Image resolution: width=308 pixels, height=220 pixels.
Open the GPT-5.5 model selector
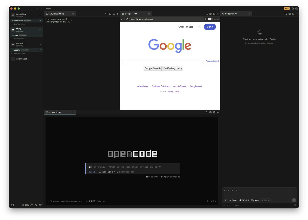coord(244,200)
